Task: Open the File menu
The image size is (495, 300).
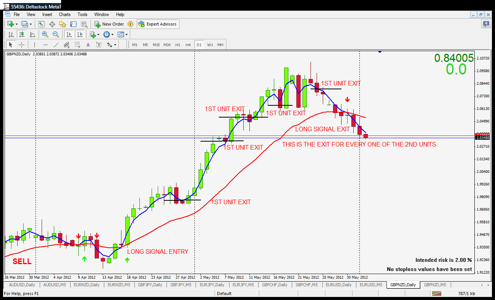Action: tap(17, 15)
